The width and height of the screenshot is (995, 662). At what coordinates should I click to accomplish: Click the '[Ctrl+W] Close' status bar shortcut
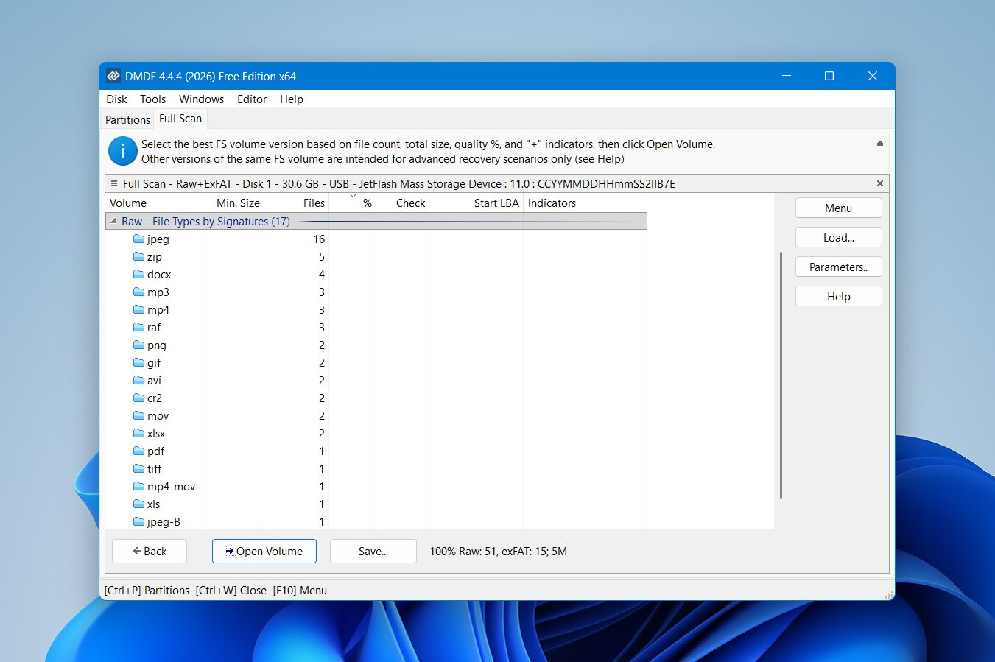(231, 590)
